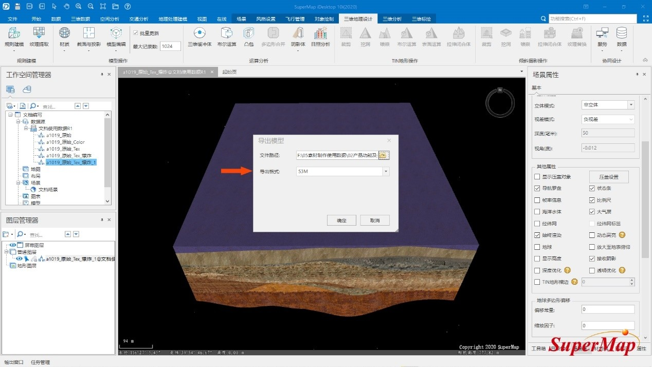Open the 起始页 document tab
The height and width of the screenshot is (367, 652).
(x=229, y=72)
